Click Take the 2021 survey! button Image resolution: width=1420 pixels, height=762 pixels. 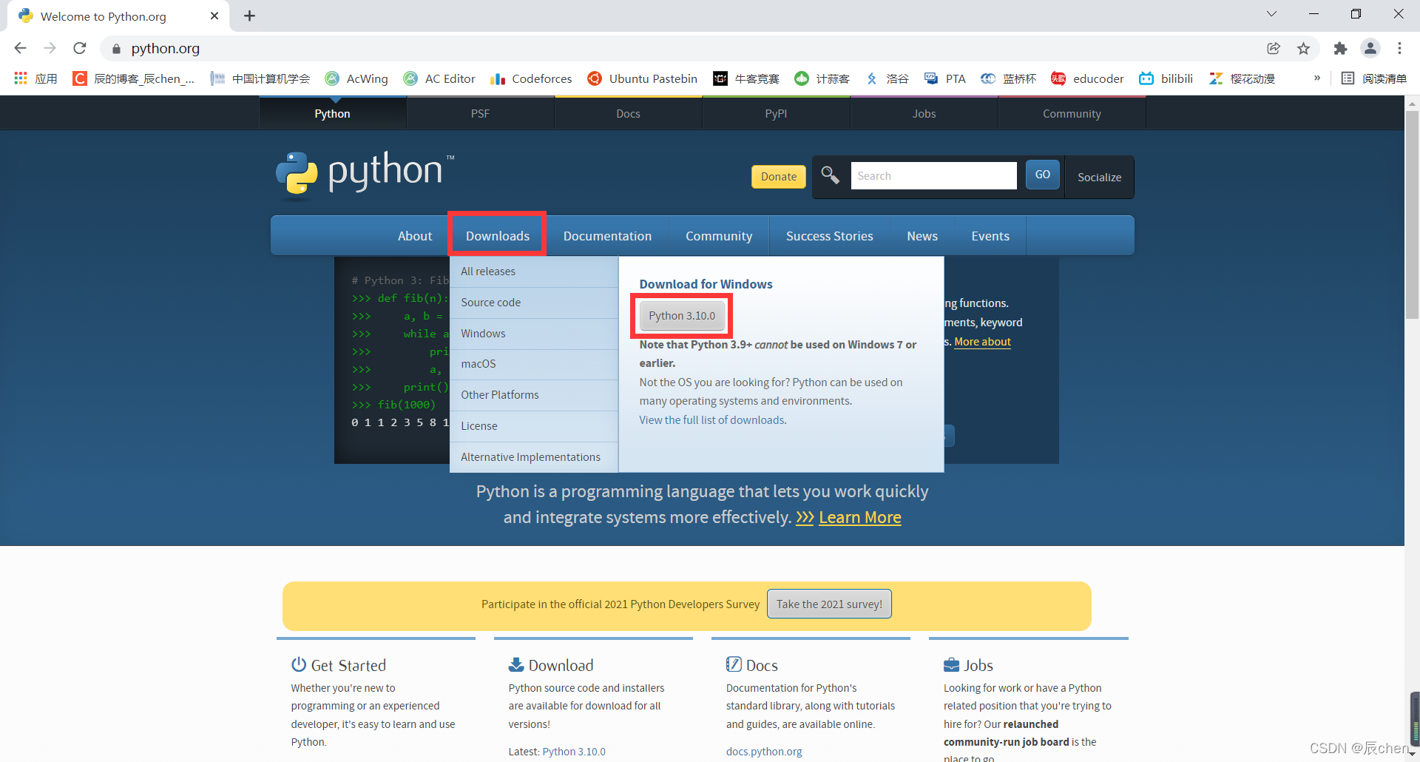[829, 604]
